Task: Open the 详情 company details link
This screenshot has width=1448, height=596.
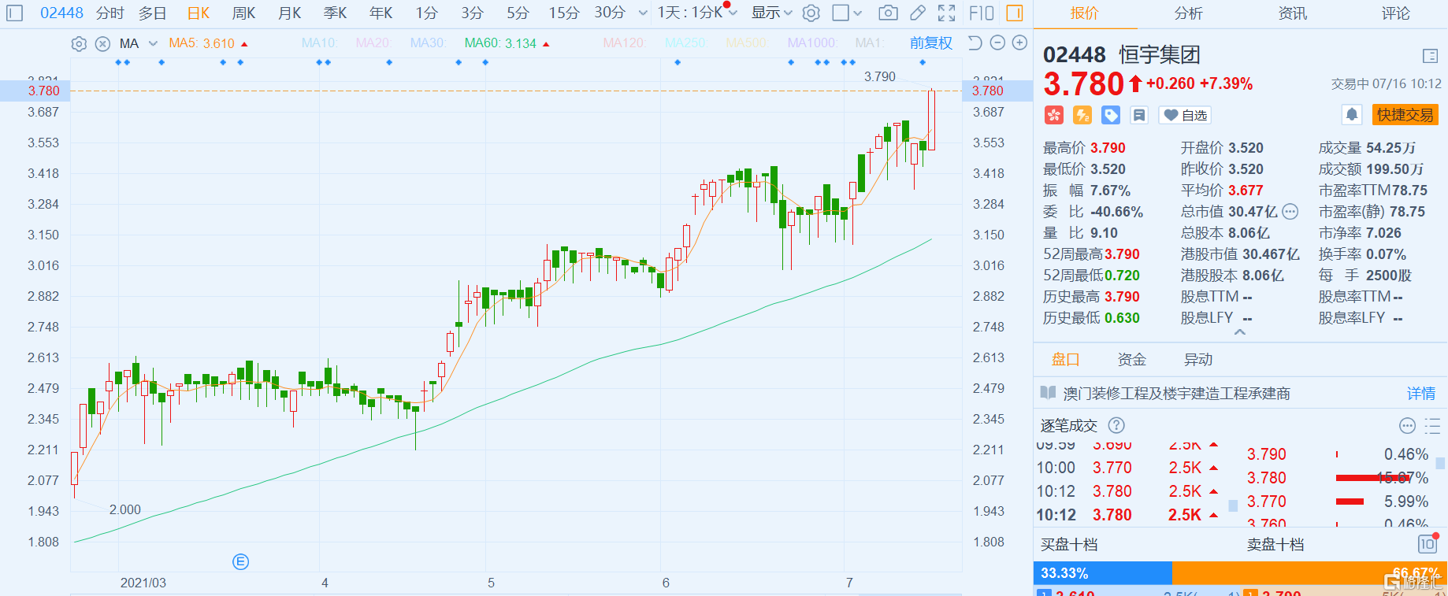Action: 1421,393
